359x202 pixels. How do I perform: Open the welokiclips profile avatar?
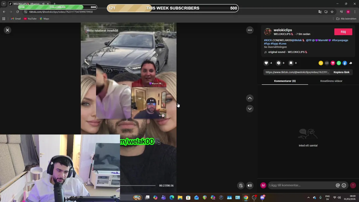(x=268, y=32)
